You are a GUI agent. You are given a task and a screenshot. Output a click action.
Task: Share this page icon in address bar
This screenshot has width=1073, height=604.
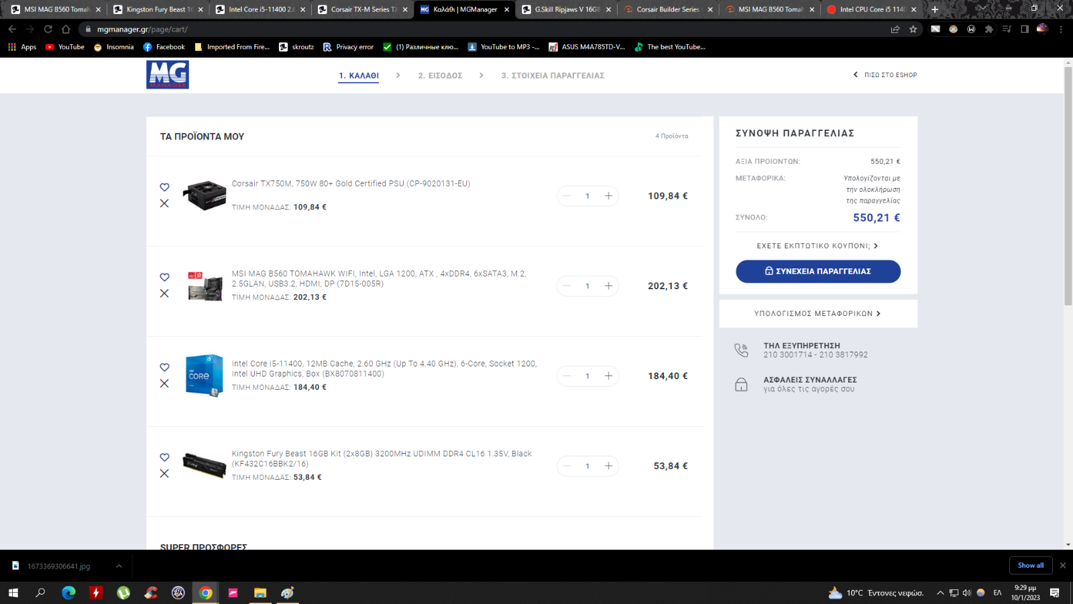tap(895, 29)
